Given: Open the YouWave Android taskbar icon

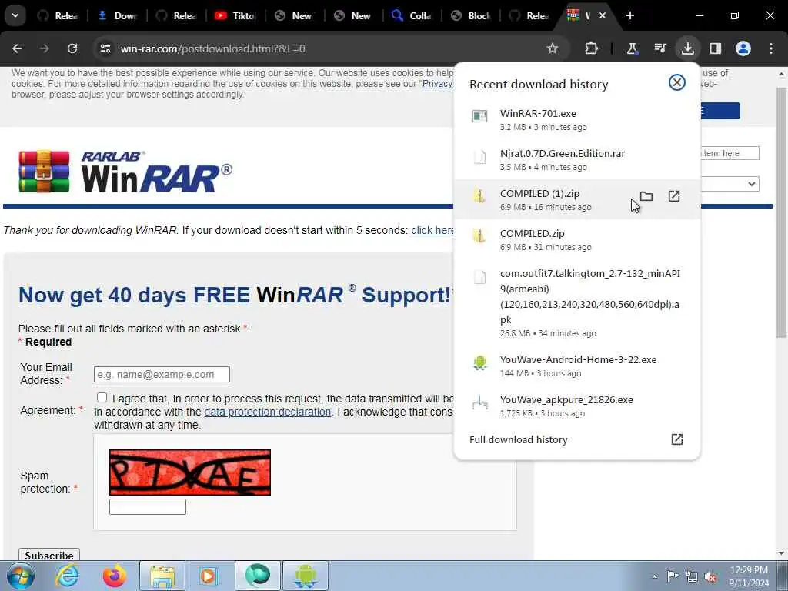Looking at the screenshot, I should (x=305, y=576).
